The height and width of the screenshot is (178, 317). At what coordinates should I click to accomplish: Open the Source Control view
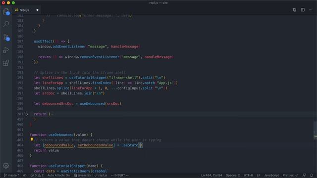[x=6, y=38]
